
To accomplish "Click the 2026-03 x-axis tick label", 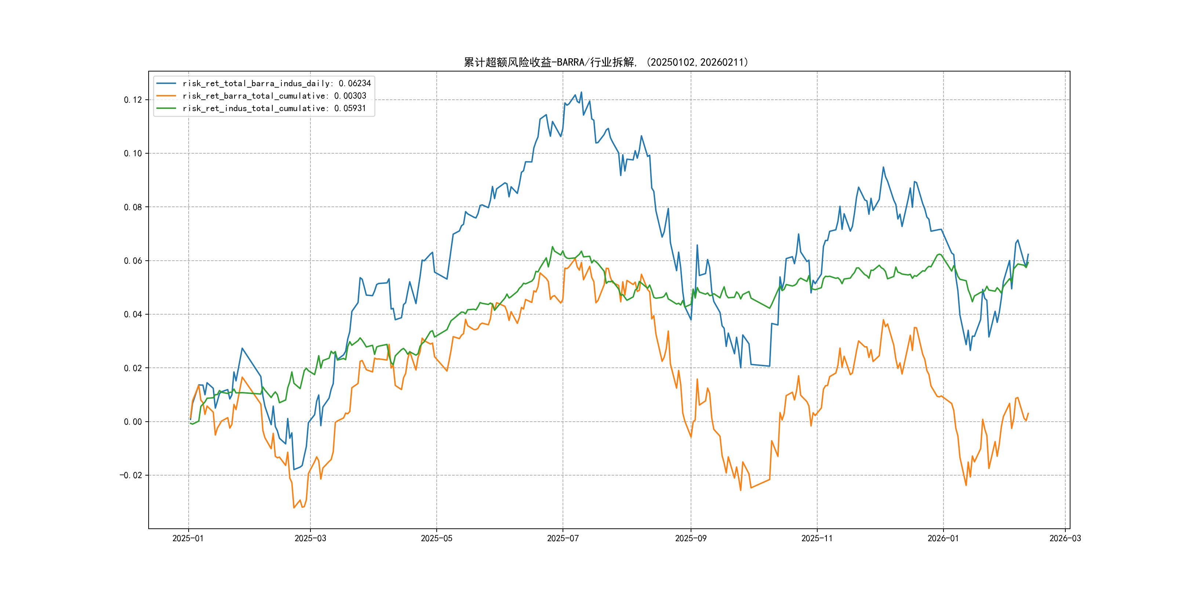I will [1065, 538].
